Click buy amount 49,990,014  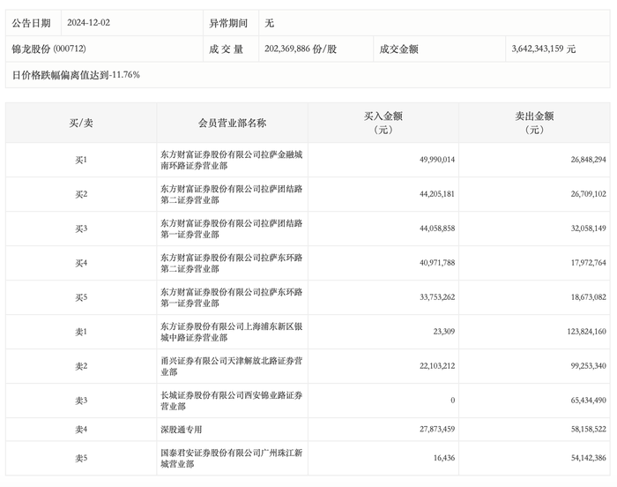click(437, 160)
